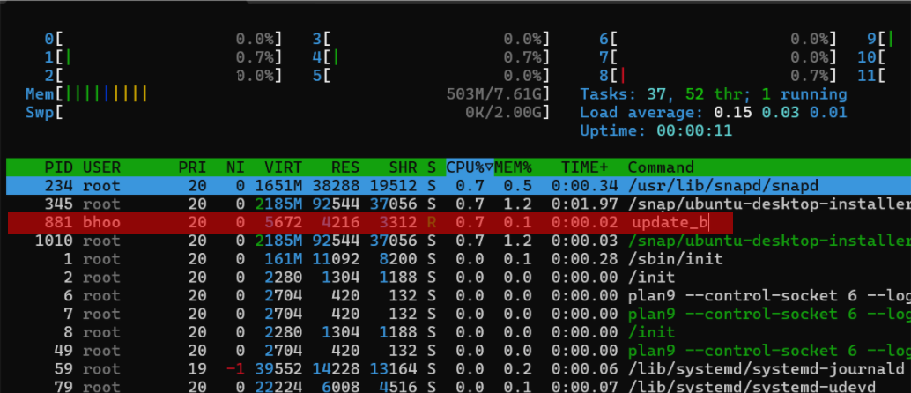Viewport: 911px width, 393px height.
Task: Click the Load average readout
Action: tap(713, 113)
